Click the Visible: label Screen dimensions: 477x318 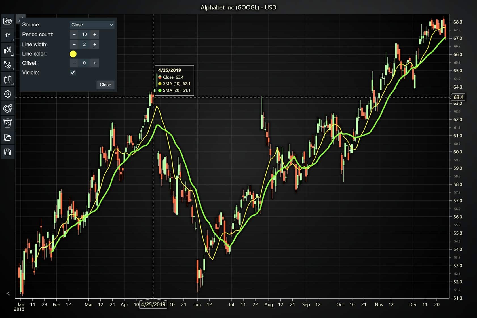(x=31, y=73)
